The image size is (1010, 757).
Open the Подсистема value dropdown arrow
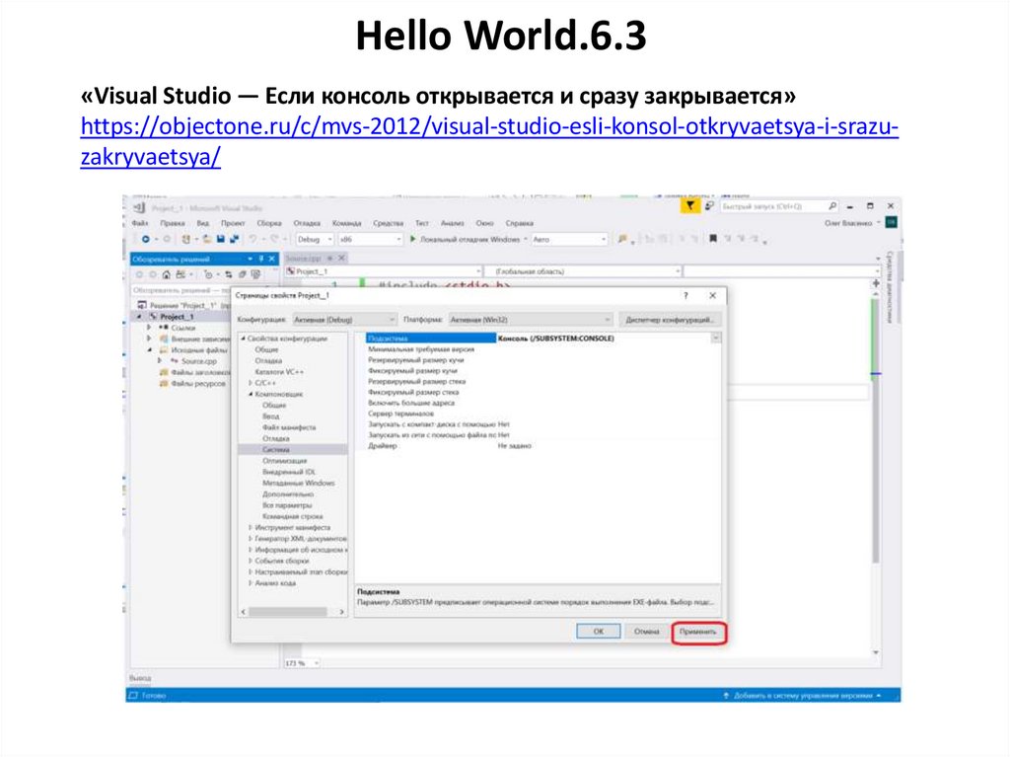click(x=716, y=338)
